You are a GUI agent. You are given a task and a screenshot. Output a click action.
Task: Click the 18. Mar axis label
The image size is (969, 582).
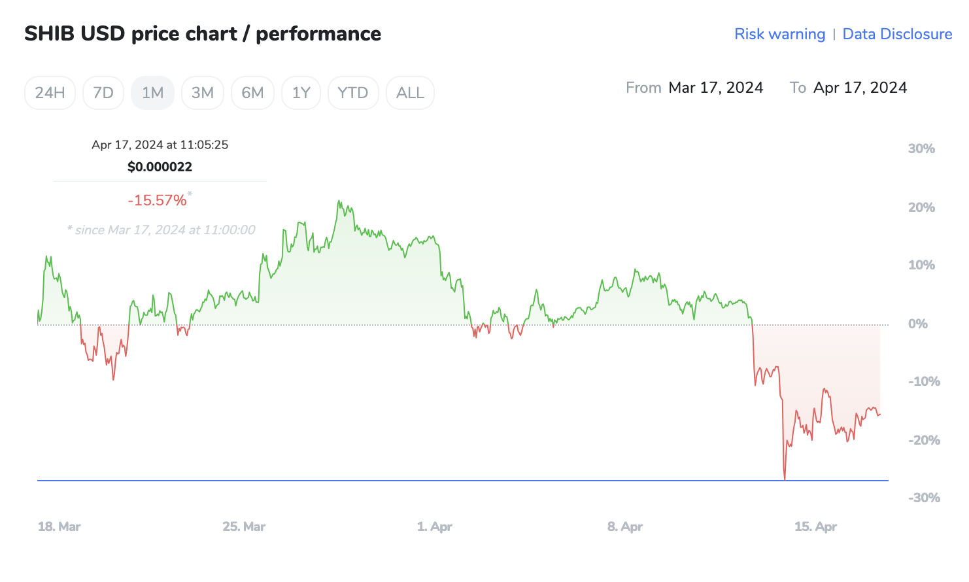coord(59,526)
